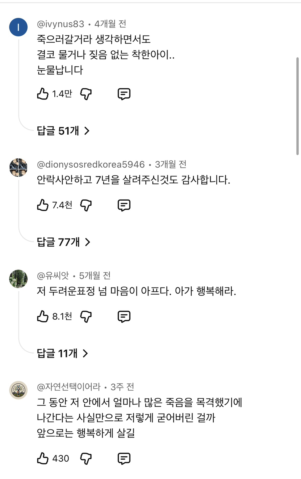Screen dimensions: 301x479
Task: Reply to @자연선택이어라's comment
Action: [124, 458]
